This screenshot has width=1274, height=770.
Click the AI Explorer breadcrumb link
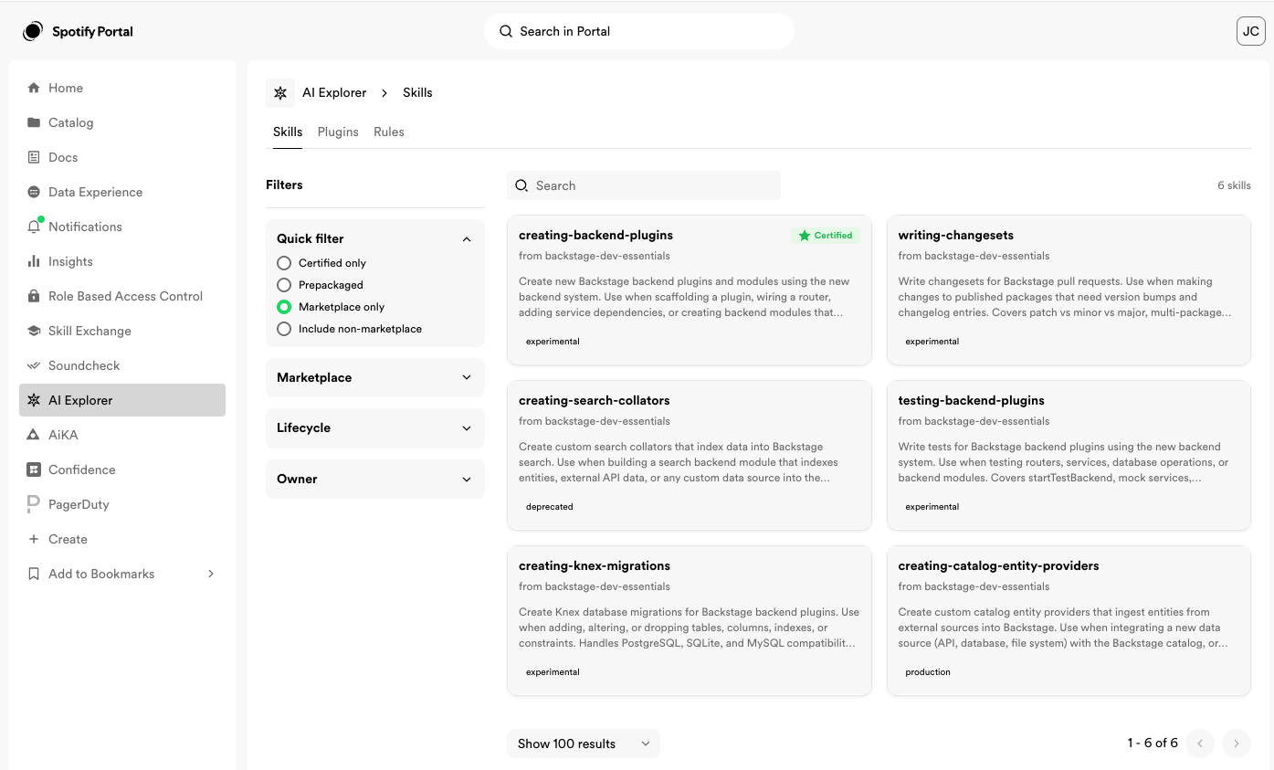(334, 92)
